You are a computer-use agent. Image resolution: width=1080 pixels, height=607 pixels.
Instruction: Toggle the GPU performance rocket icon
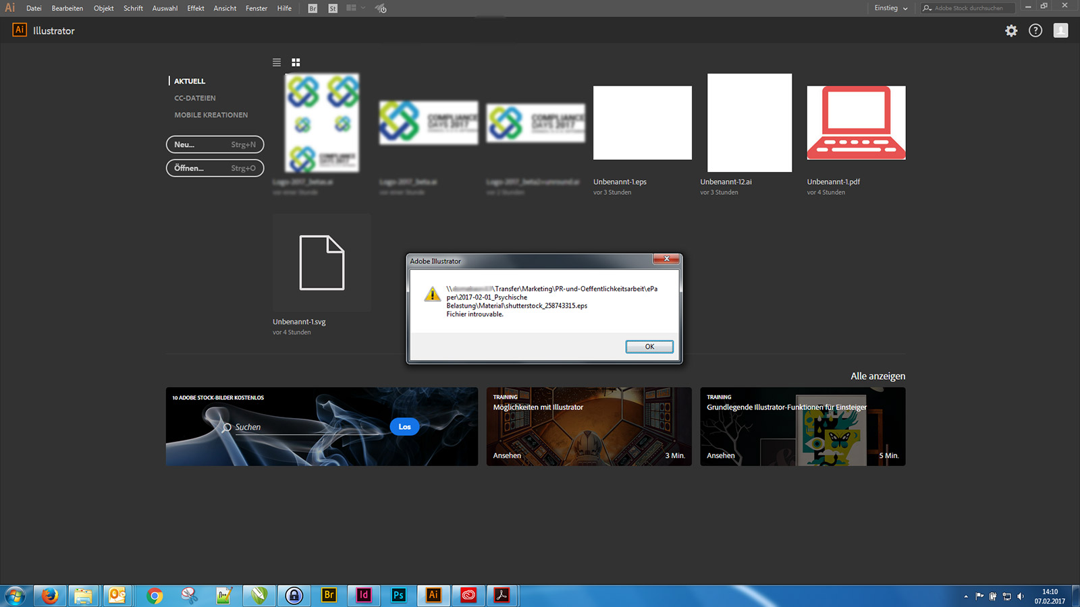pyautogui.click(x=381, y=8)
